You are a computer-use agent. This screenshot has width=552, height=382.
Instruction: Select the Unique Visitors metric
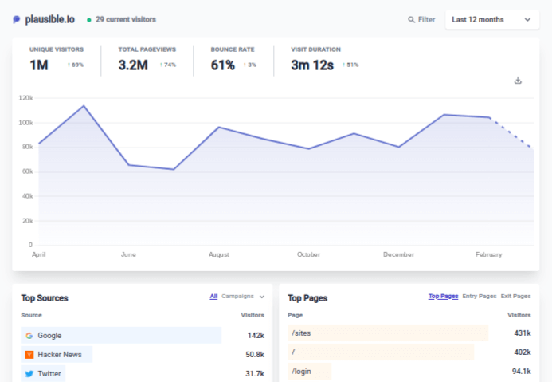(x=56, y=59)
